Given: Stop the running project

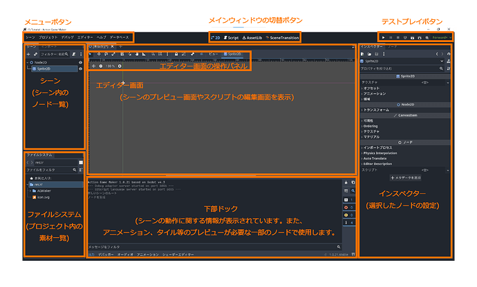Looking at the screenshot, I should tap(398, 38).
